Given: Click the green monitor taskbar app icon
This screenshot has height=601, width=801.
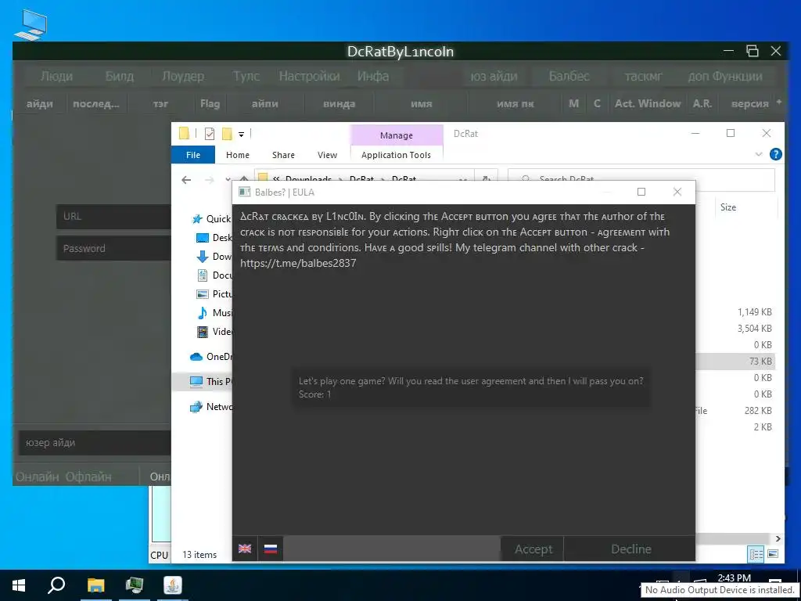Looking at the screenshot, I should coord(135,585).
